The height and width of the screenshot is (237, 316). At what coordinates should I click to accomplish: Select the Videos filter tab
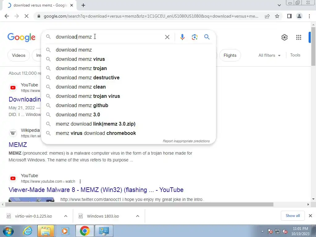coord(19,55)
